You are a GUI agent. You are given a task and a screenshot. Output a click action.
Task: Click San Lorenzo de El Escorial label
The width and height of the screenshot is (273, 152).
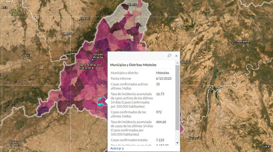pos(90,67)
